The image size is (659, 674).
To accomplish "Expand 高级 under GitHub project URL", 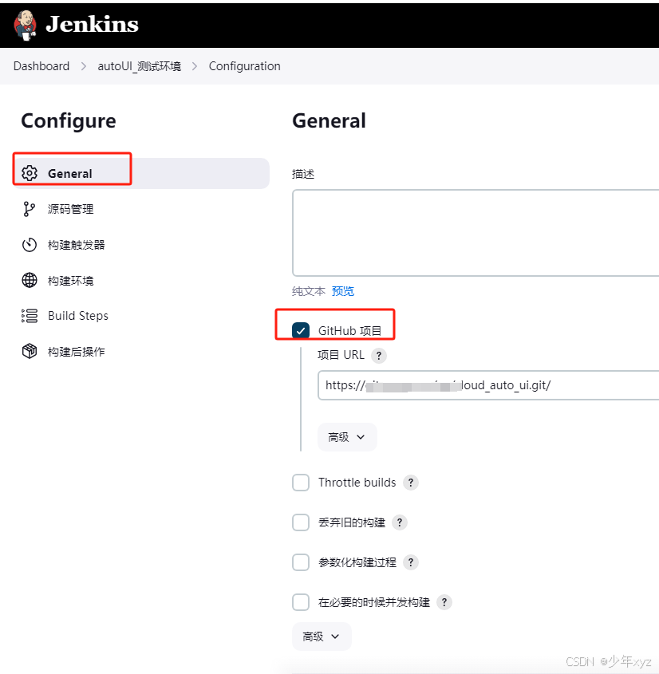I will click(x=347, y=437).
